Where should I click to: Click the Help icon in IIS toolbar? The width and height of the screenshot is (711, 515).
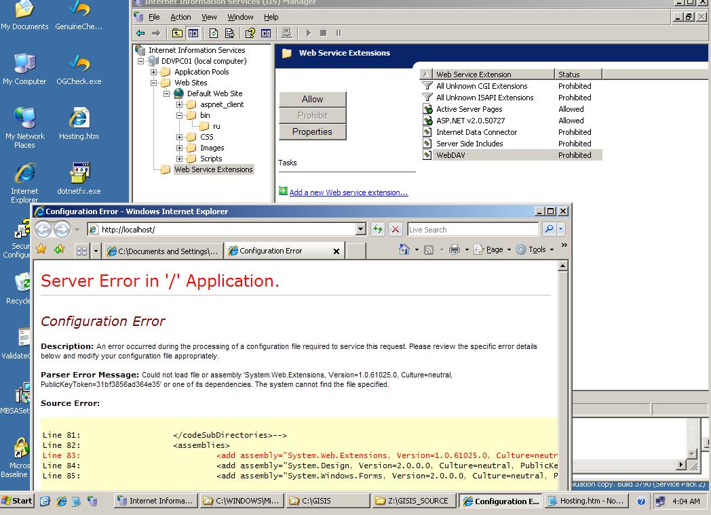click(x=250, y=33)
